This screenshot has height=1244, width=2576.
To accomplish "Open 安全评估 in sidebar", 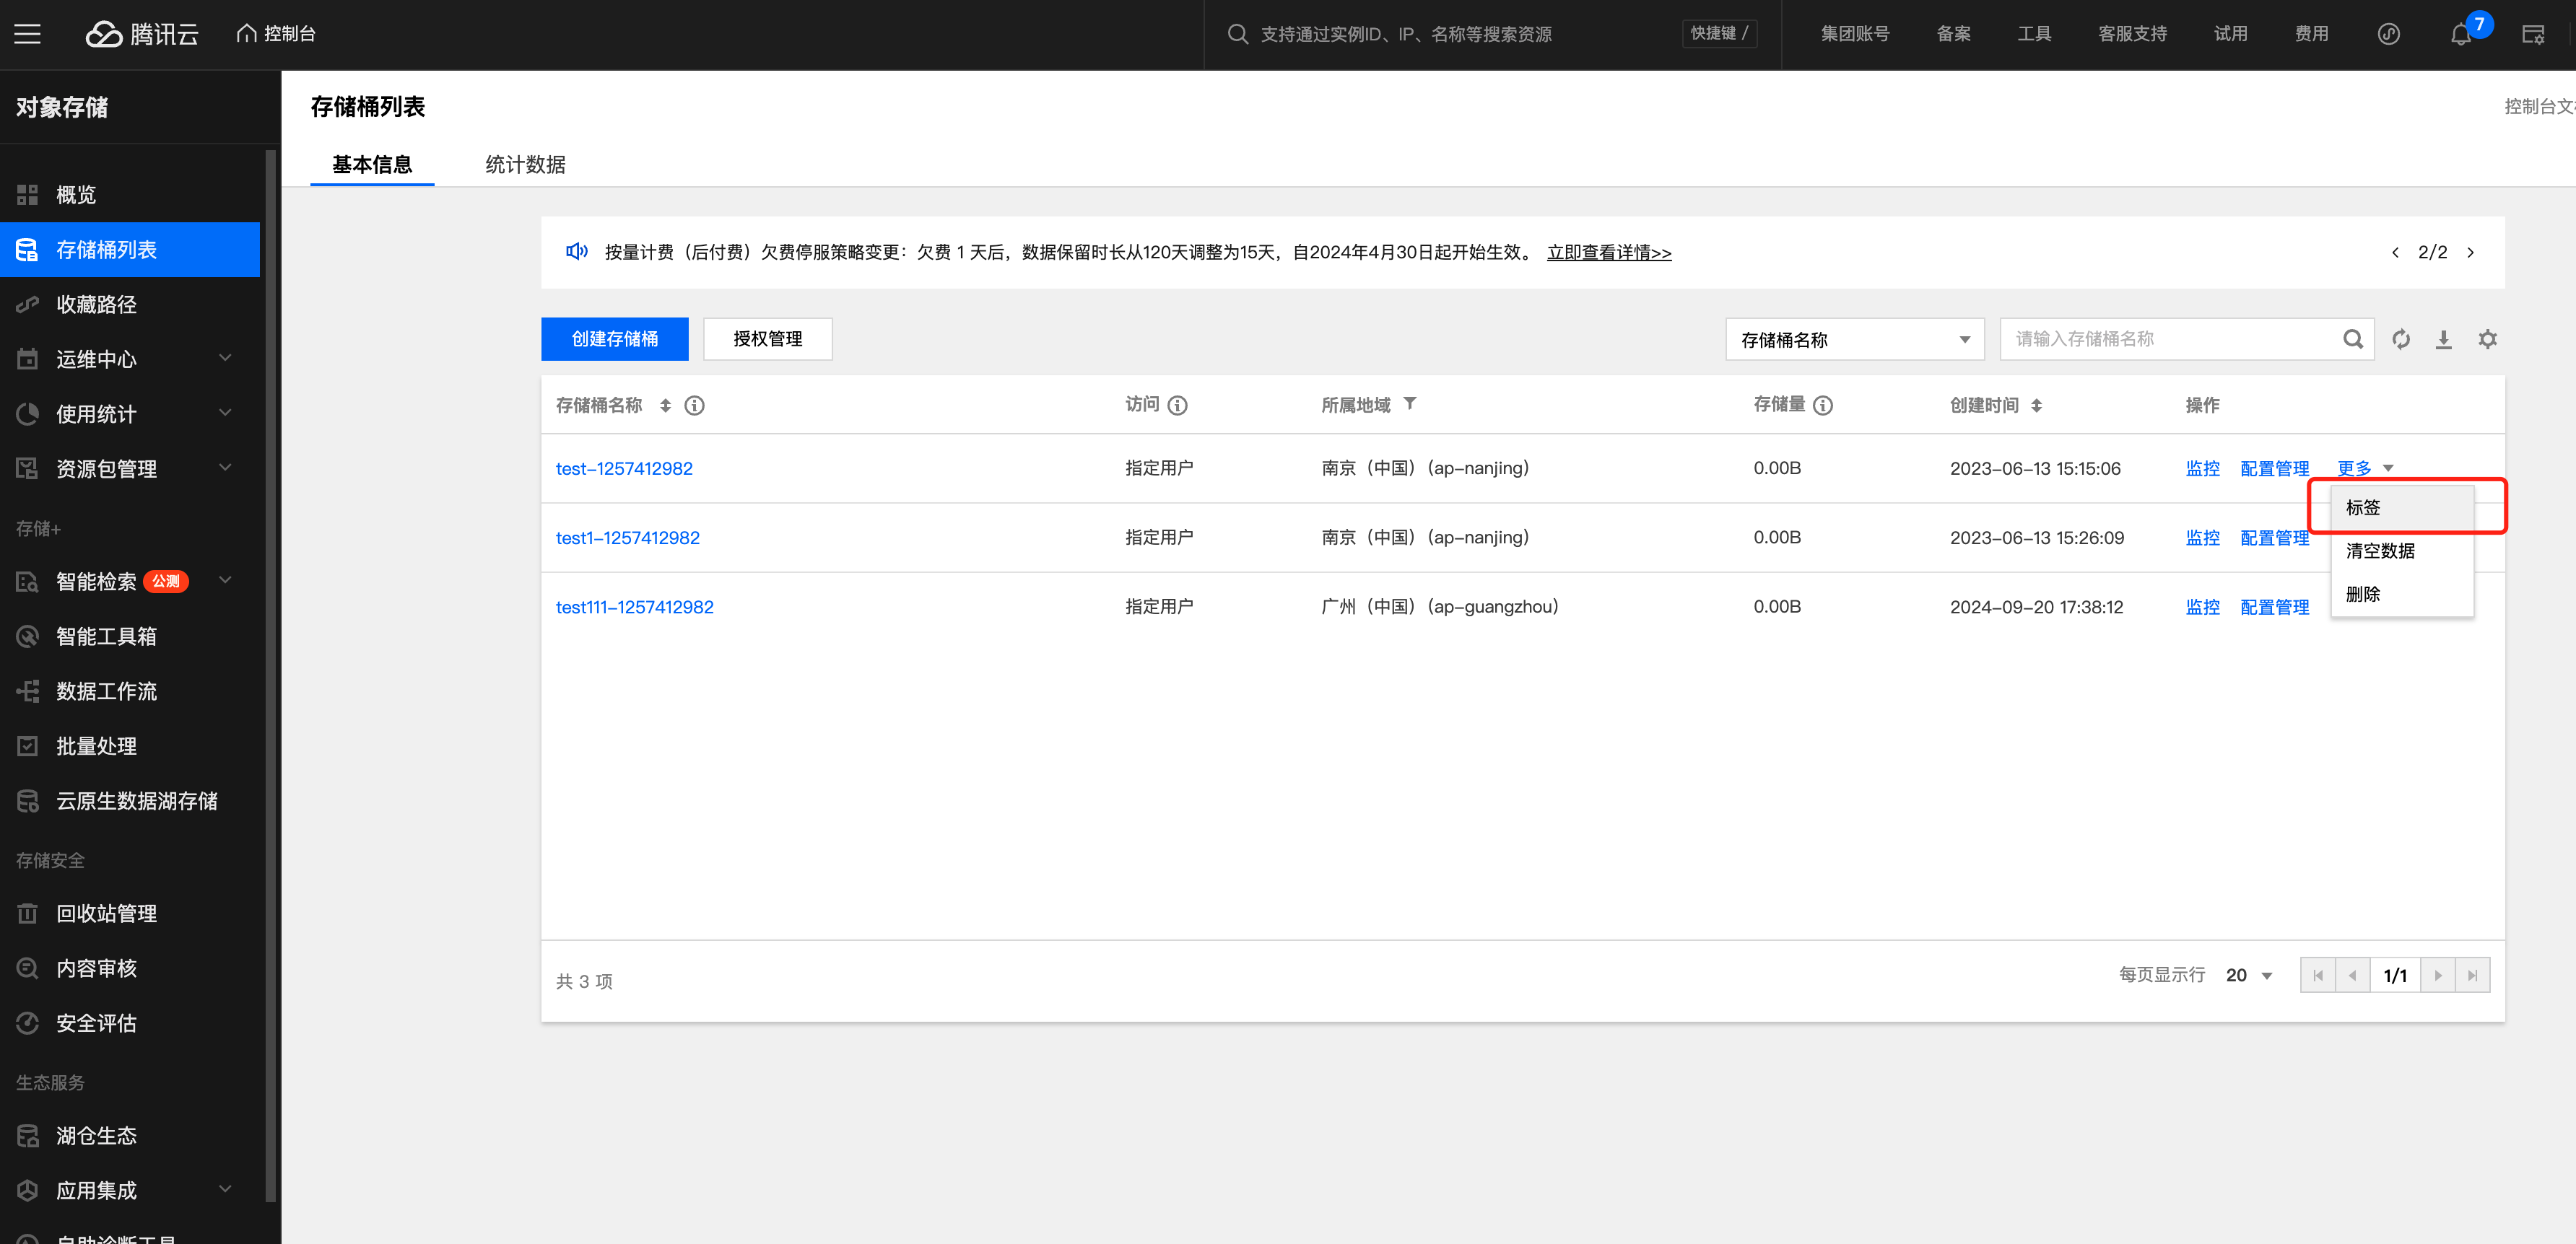I will pos(130,1023).
